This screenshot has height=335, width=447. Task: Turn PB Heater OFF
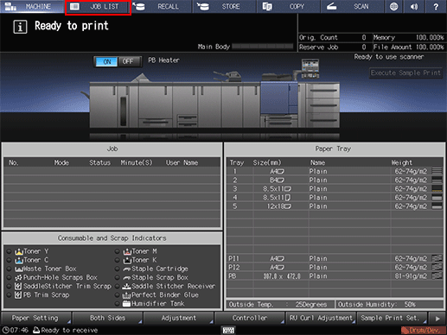128,61
